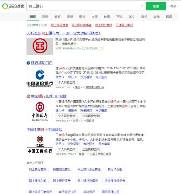This screenshot has width=181, height=194.
Task: Open 银行卡 link under 中国银行 result
Action: (x=60, y=110)
